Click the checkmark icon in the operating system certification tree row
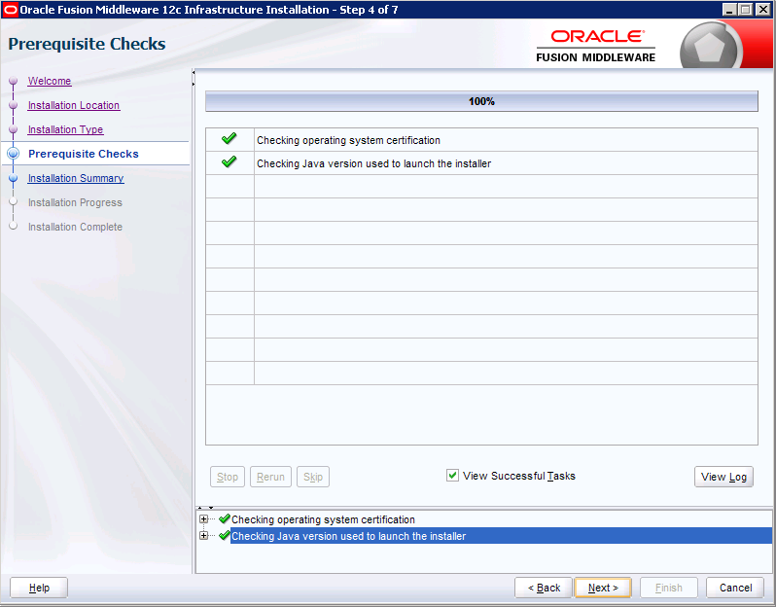The width and height of the screenshot is (776, 607). [225, 518]
